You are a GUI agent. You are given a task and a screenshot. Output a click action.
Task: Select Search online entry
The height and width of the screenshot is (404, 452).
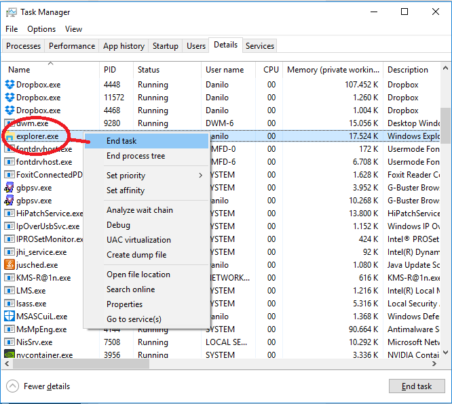click(x=147, y=289)
